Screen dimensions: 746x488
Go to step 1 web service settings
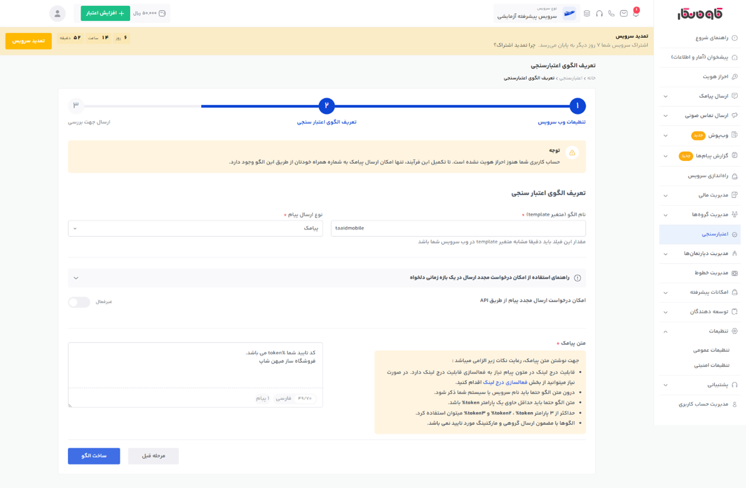[x=577, y=106]
